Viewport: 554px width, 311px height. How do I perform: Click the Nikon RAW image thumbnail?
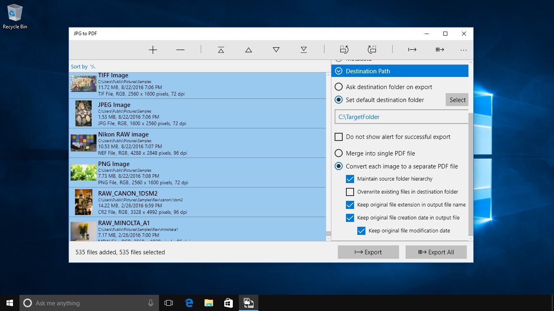pyautogui.click(x=84, y=143)
